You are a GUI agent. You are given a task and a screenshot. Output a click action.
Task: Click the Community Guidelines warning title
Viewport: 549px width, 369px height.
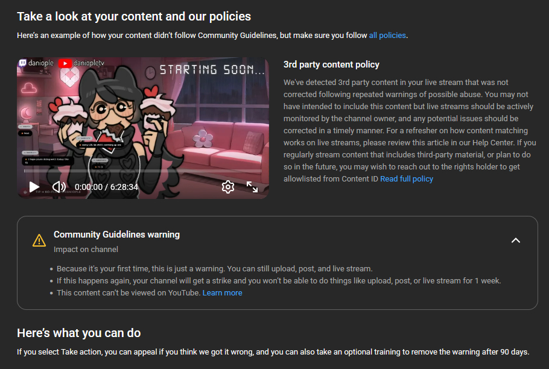116,235
